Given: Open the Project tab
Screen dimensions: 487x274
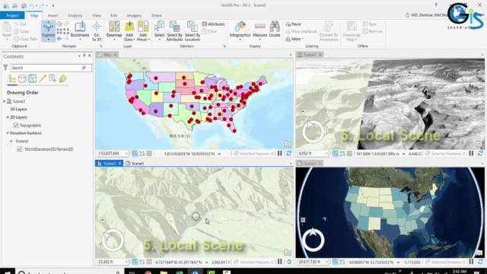Looking at the screenshot, I should [x=12, y=15].
